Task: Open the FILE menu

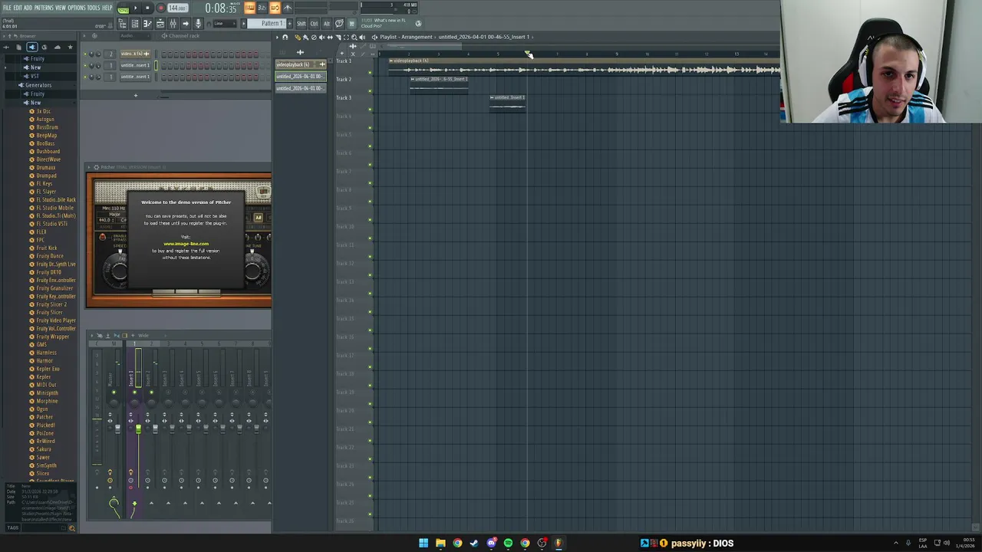Action: tap(6, 8)
